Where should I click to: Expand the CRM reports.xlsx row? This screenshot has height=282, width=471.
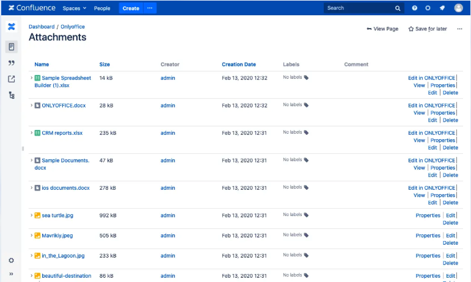(31, 132)
